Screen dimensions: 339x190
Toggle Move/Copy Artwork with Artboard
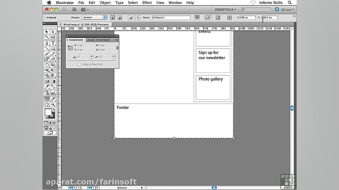(197, 18)
